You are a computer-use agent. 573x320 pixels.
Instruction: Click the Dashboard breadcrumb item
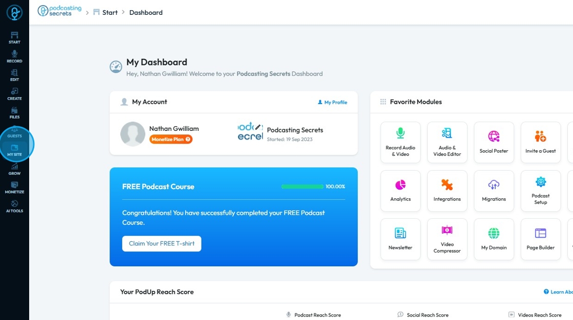pyautogui.click(x=146, y=12)
